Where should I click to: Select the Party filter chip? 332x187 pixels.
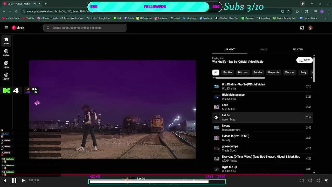(303, 72)
